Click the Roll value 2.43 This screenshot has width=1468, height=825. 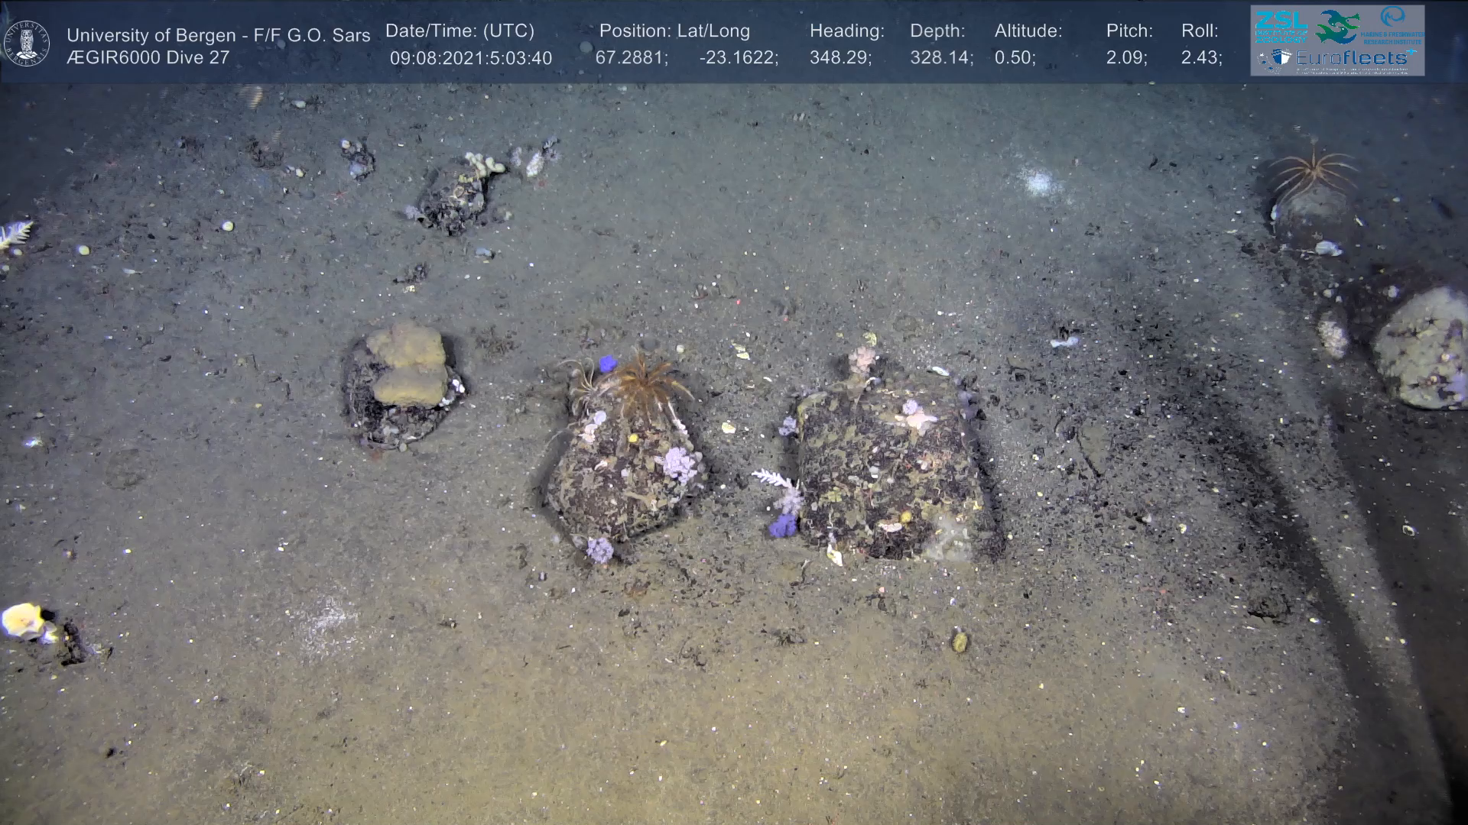[1200, 58]
